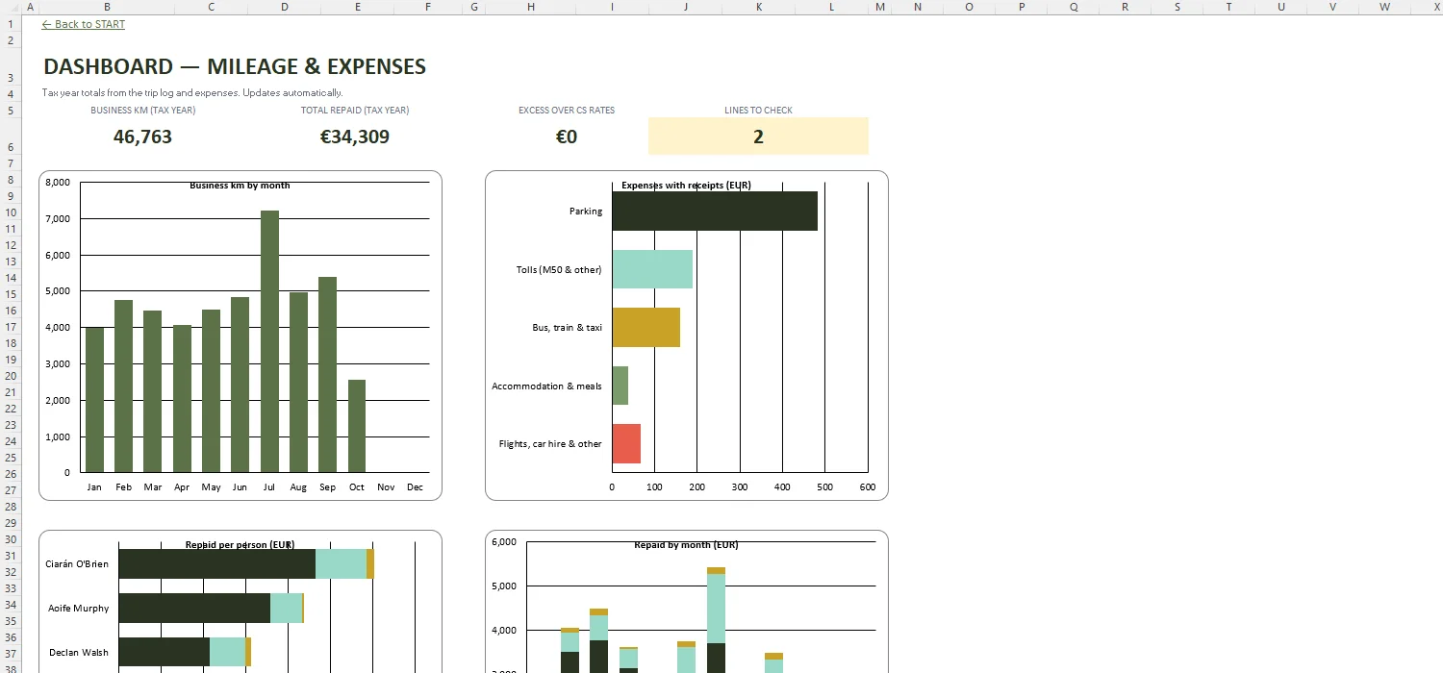The height and width of the screenshot is (673, 1443).
Task: Click the Ciarán O'Brien dark bar segment
Action: (216, 564)
